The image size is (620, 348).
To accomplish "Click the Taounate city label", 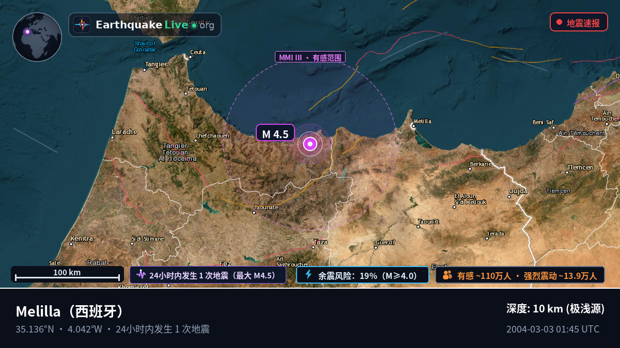I will click(x=266, y=207).
